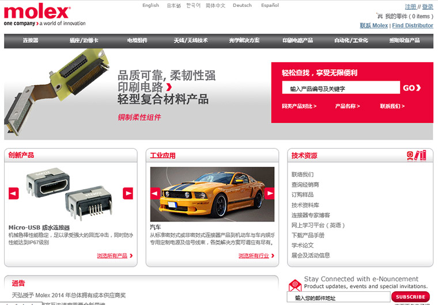Open 技术资料库 link
Image resolution: width=438 pixels, height=305 pixels.
pos(305,205)
